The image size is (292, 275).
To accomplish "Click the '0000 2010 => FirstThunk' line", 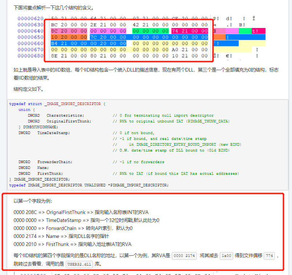I will tap(72, 244).
